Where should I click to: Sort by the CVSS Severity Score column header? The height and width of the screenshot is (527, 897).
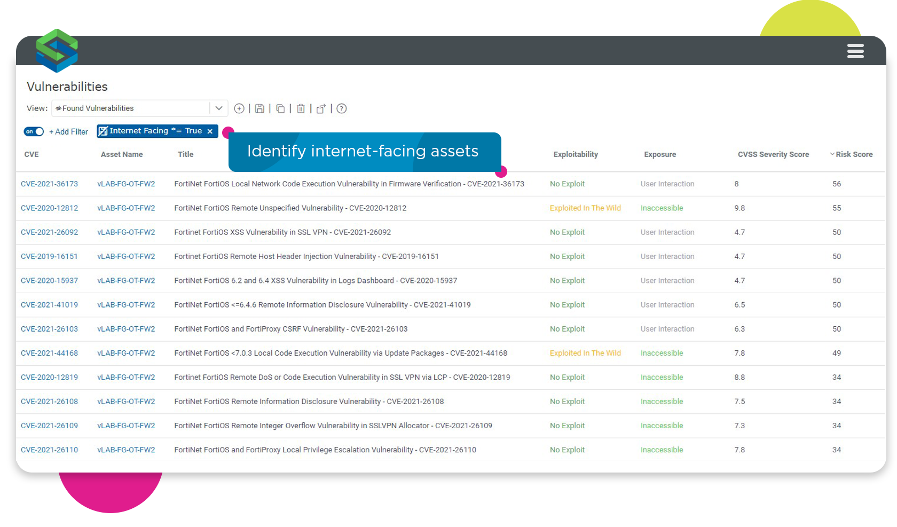pos(773,154)
